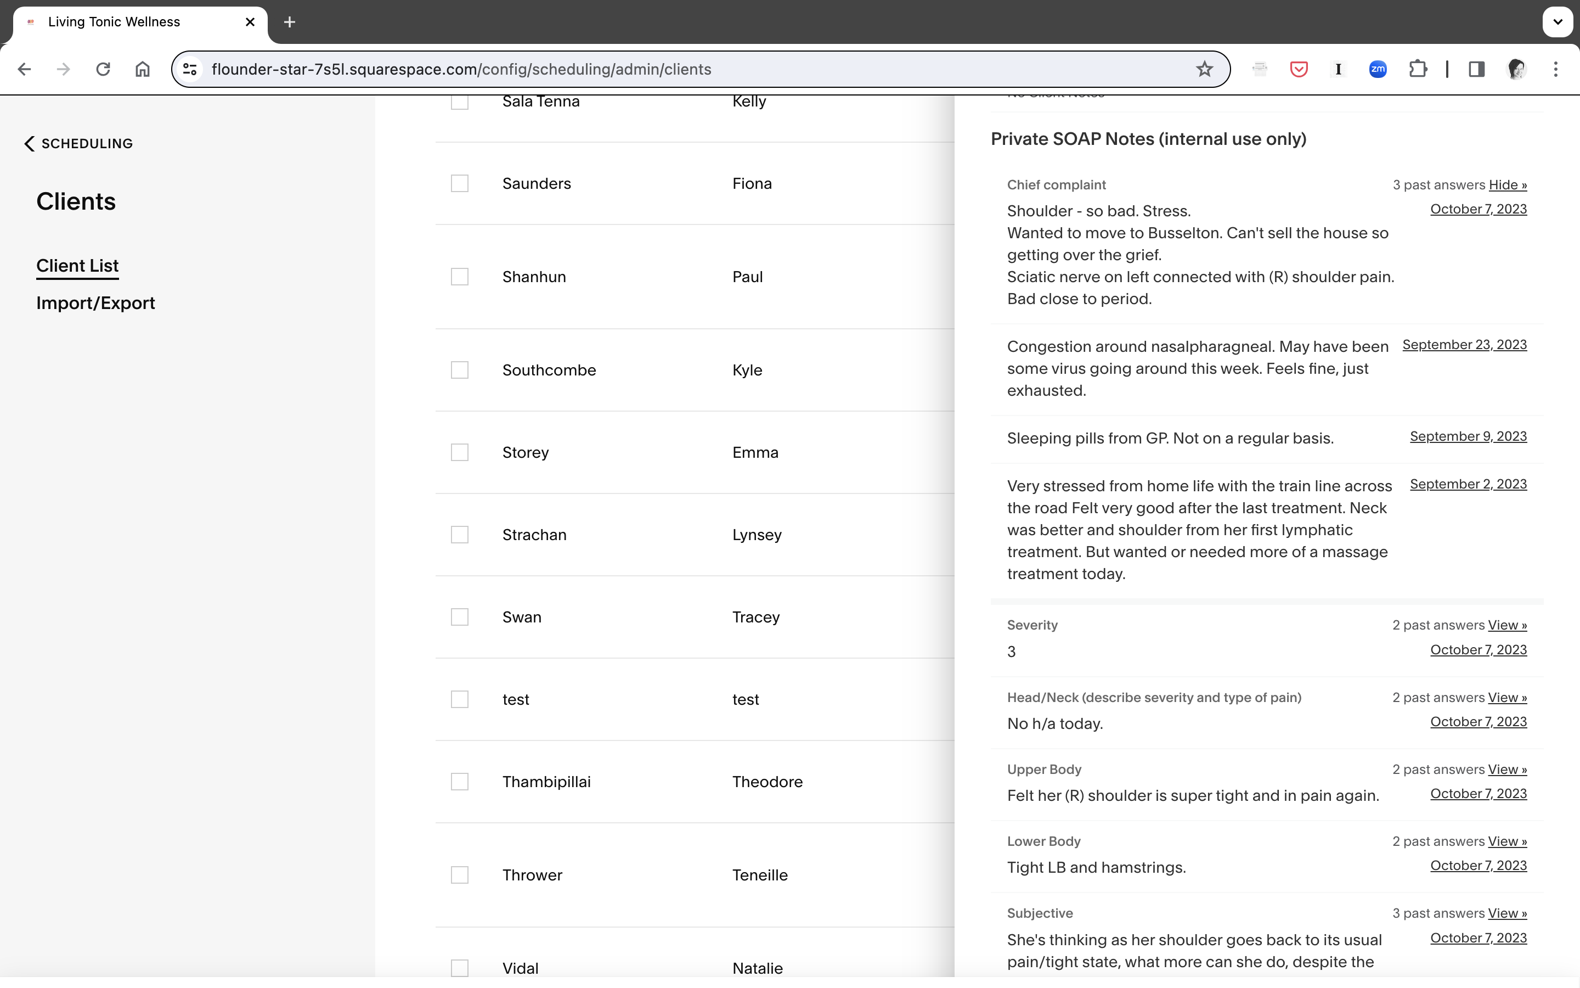1580x988 pixels.
Task: Hide Chief complaint past answers
Action: coord(1507,185)
